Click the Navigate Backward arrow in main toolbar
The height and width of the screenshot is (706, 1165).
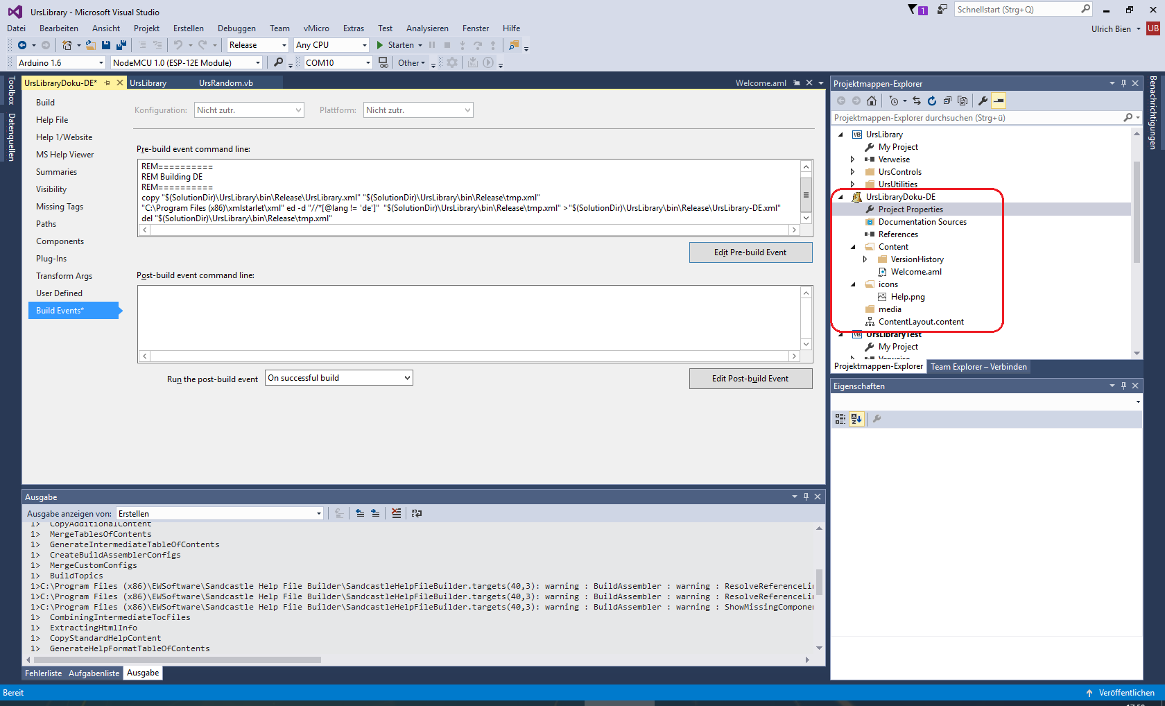(x=22, y=45)
